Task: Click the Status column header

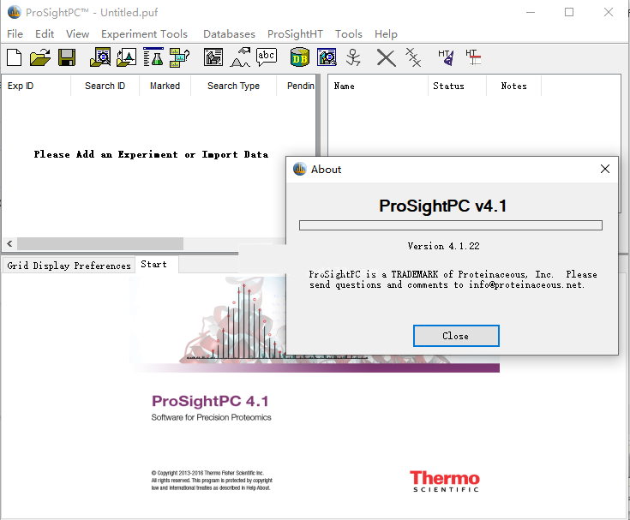Action: 457,86
